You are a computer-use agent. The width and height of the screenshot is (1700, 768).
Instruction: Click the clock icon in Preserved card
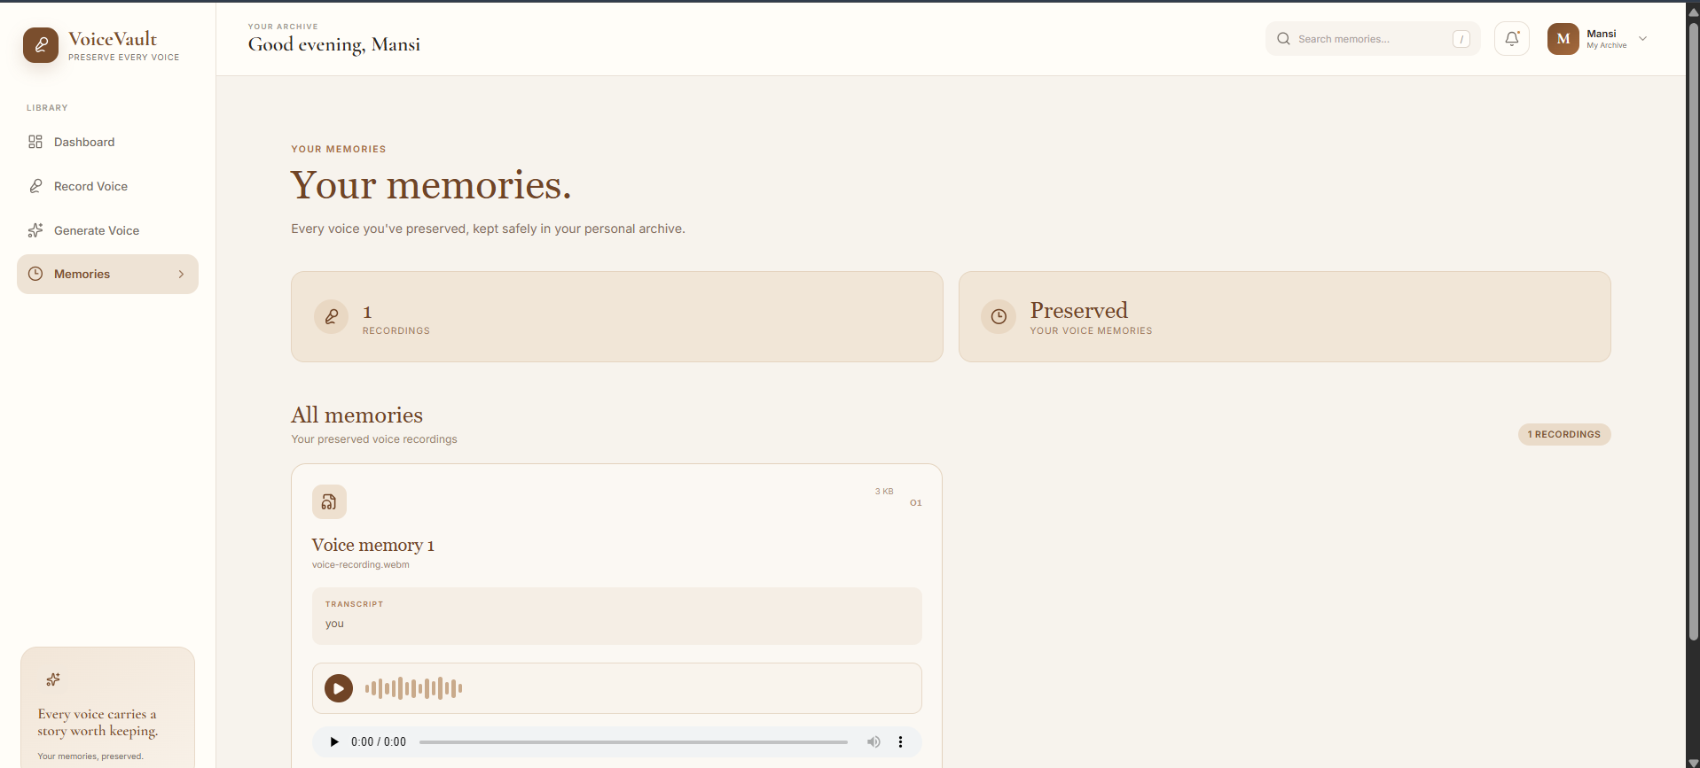coord(999,316)
